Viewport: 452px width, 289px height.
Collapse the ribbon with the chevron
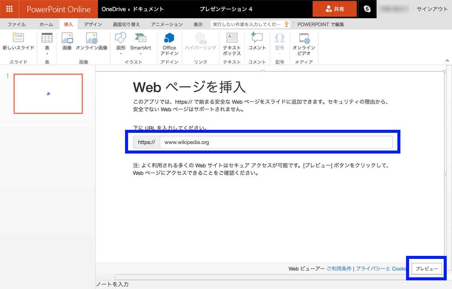pyautogui.click(x=447, y=61)
